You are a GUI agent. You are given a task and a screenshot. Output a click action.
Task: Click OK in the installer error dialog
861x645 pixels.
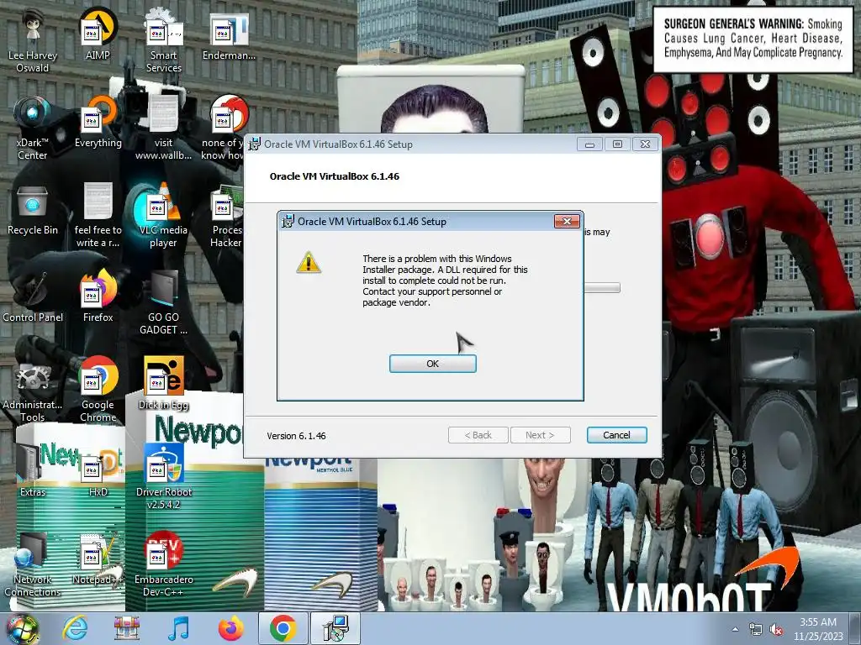[432, 364]
